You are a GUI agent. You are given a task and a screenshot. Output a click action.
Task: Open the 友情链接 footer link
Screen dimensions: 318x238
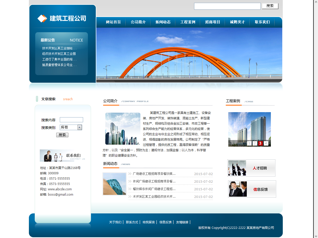pyautogui.click(x=182, y=222)
